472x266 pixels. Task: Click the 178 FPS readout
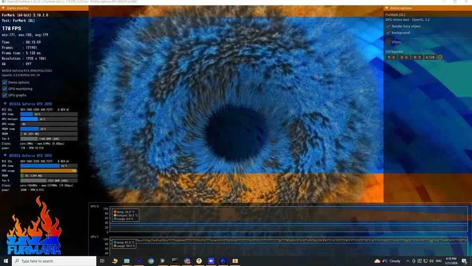(x=11, y=28)
